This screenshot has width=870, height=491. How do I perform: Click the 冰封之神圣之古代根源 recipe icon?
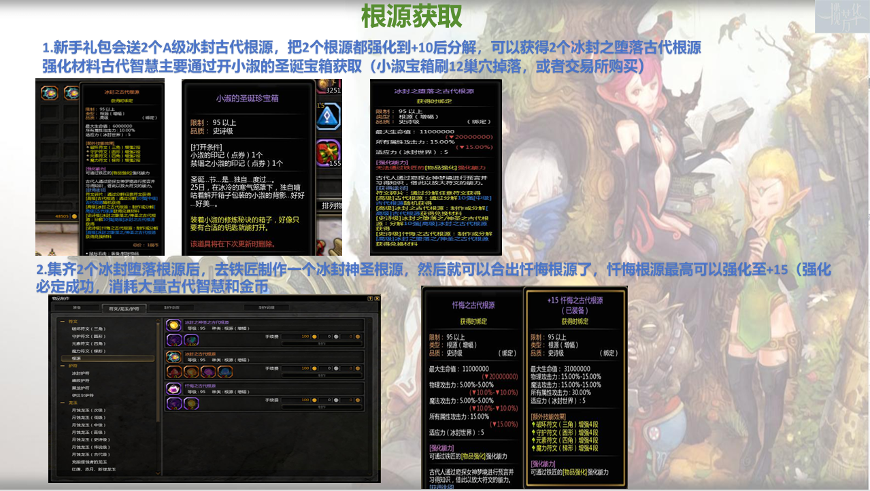pos(173,326)
